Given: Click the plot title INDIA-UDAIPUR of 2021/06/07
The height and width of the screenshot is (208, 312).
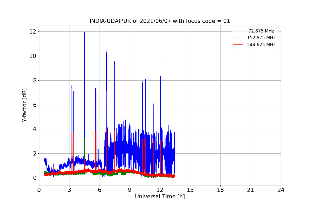Looking at the screenshot, I should click(x=160, y=21).
